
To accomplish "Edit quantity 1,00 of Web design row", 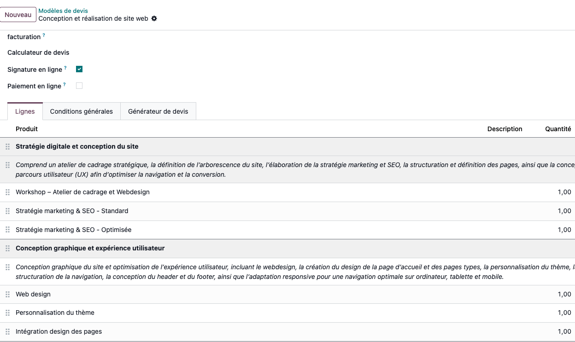I will 564,294.
